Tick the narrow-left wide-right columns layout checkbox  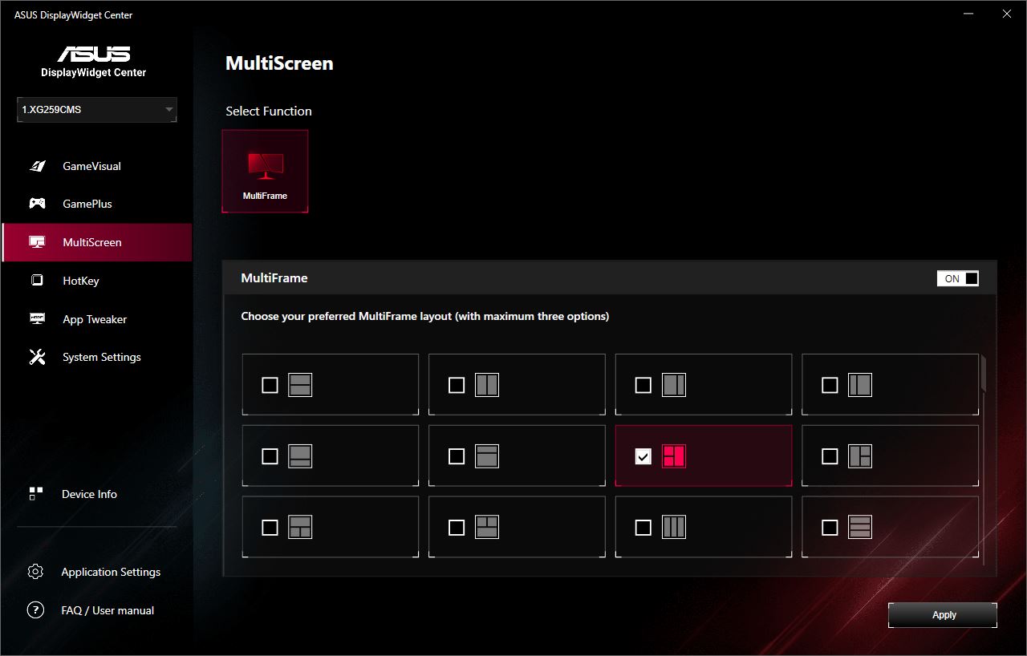click(830, 385)
